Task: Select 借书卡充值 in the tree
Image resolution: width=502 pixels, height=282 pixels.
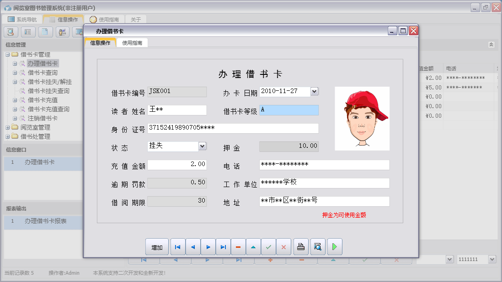Action: [x=43, y=100]
